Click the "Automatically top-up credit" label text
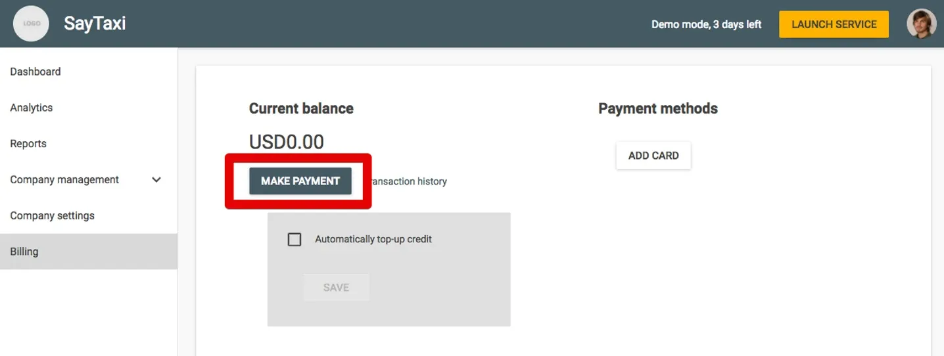Viewport: 944px width, 356px height. (x=373, y=239)
